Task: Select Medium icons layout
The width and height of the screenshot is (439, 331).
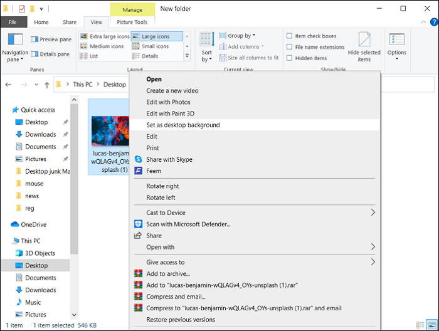Action: pos(102,46)
